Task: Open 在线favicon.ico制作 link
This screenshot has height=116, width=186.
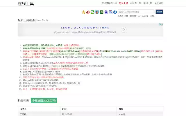Action: (51, 72)
